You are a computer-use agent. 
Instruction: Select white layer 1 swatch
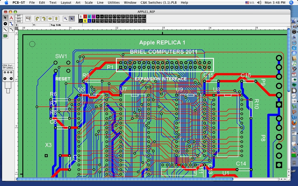[81, 16]
